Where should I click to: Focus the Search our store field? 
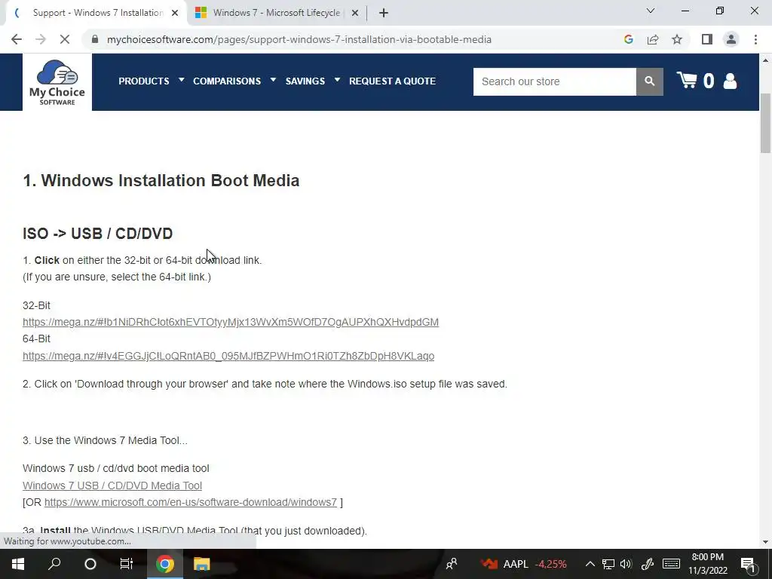coord(554,81)
